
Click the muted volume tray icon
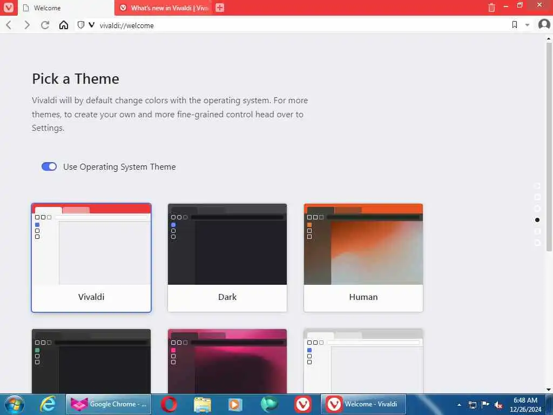coord(498,405)
